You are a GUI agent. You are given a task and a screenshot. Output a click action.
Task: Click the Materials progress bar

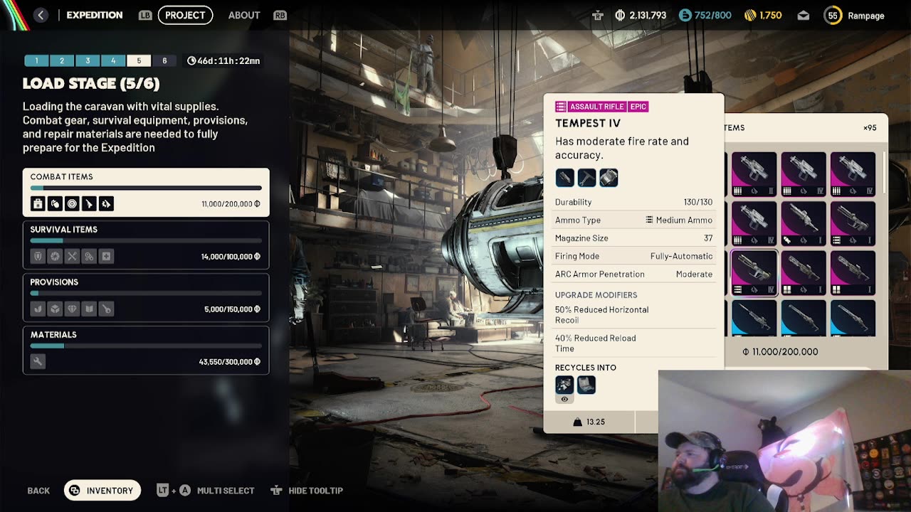[146, 346]
